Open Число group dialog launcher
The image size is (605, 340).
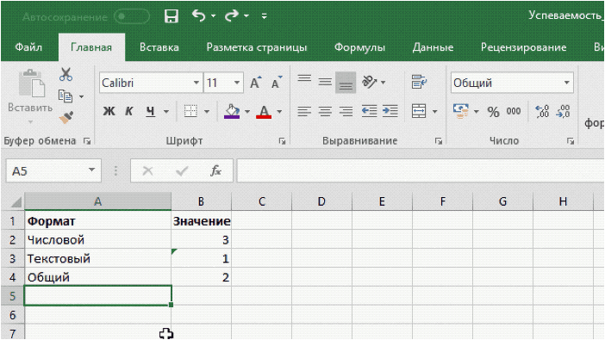(571, 141)
